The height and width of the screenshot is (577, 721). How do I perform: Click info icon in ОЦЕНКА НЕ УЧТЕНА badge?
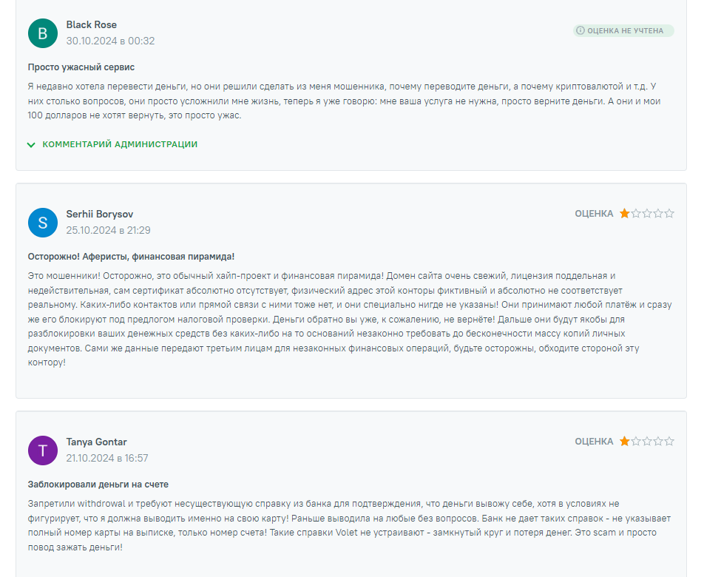(x=580, y=30)
